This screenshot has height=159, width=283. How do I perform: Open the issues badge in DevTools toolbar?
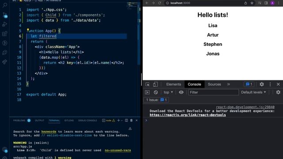point(249,84)
